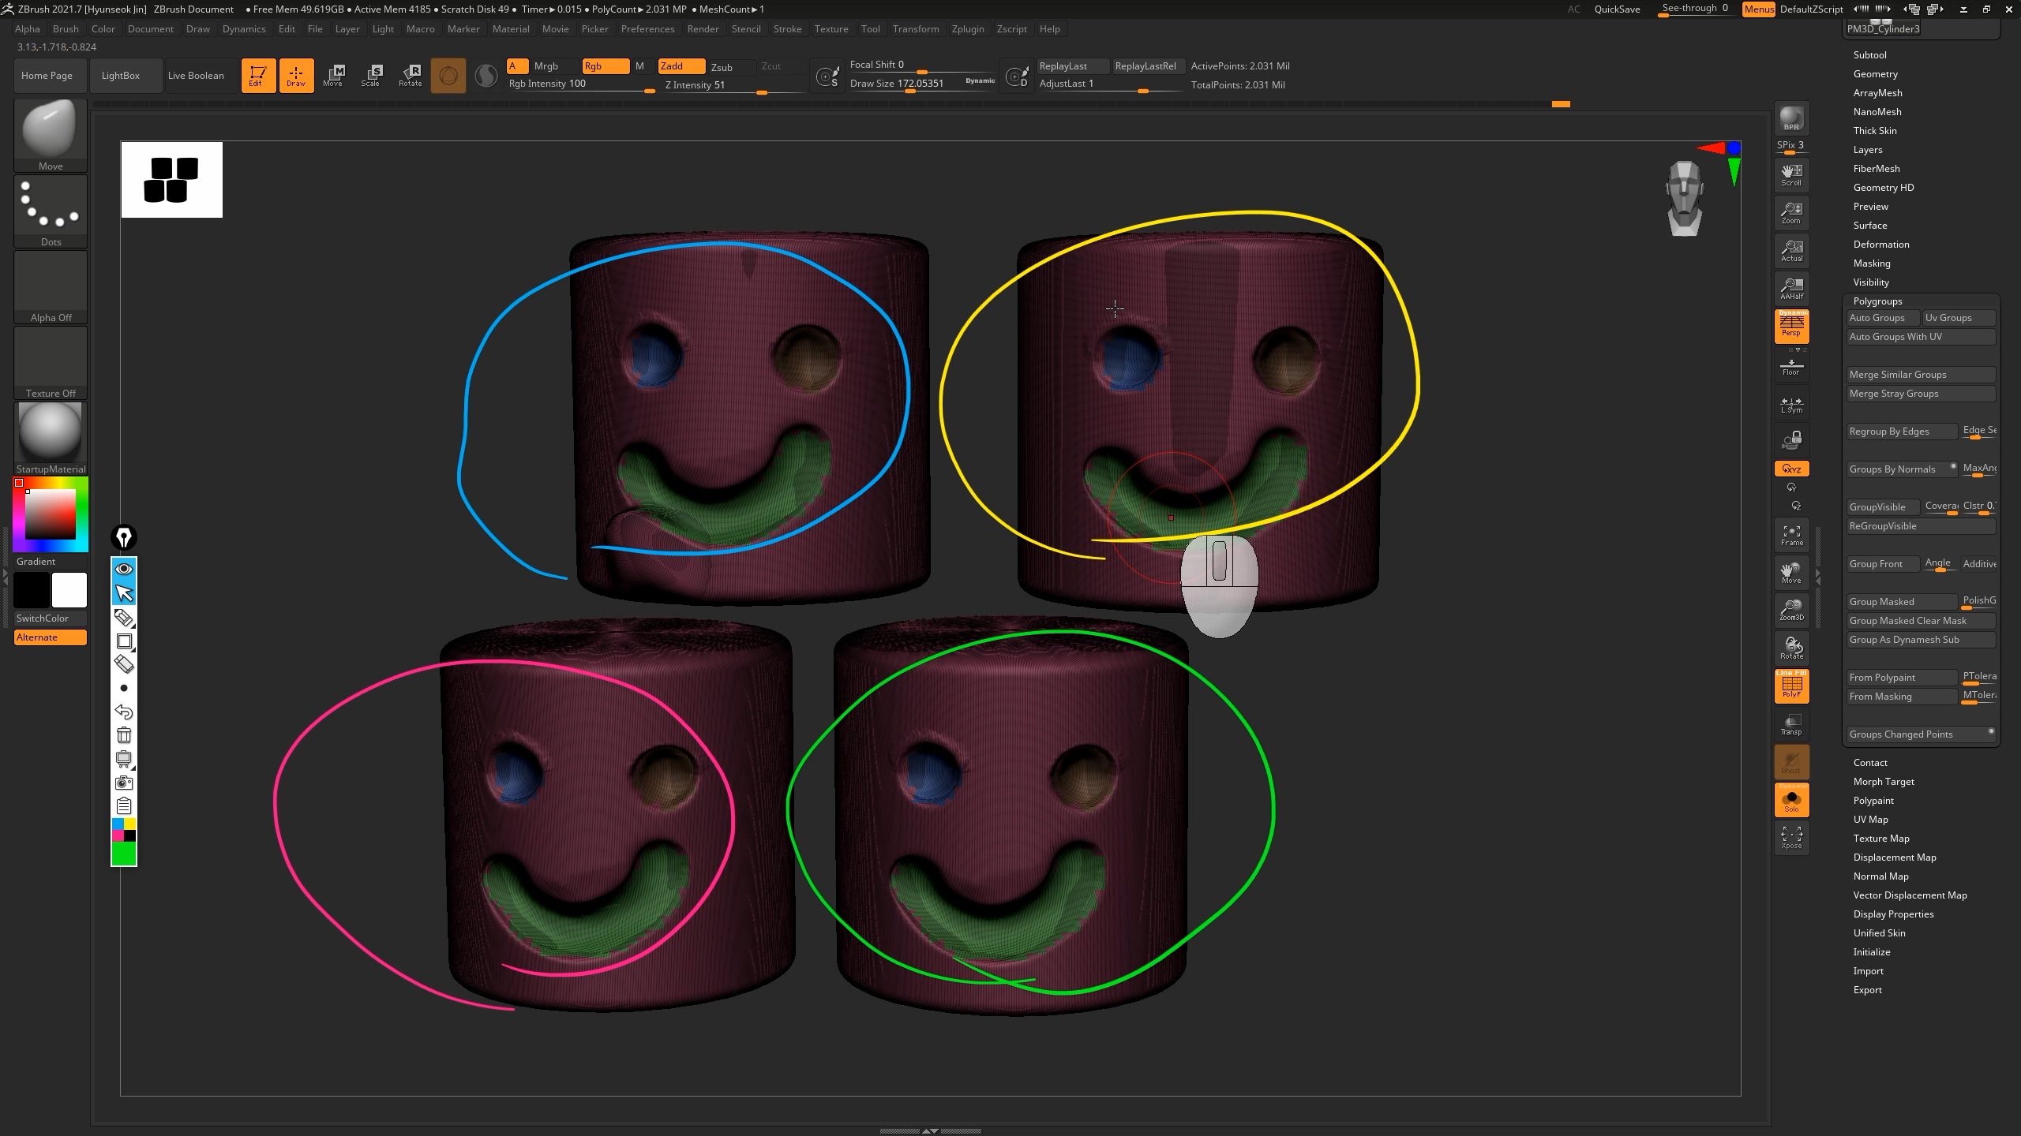Image resolution: width=2021 pixels, height=1136 pixels.
Task: Collapse the Polygroups section
Action: tap(1877, 301)
